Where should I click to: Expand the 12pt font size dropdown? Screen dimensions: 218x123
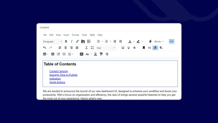click(x=106, y=48)
